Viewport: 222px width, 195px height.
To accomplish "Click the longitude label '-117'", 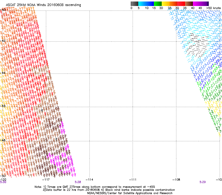I will click(46, 180).
